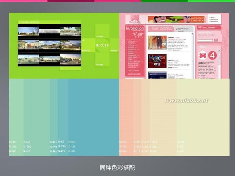Pick the salmon swatch labeled R=244
This screenshot has height=176, width=235.
coord(126,117)
